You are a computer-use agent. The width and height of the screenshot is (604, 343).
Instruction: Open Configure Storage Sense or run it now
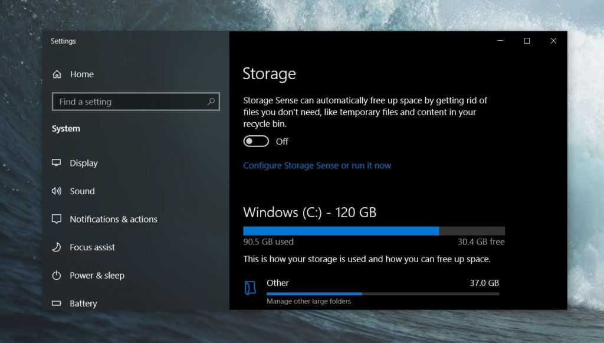(317, 165)
